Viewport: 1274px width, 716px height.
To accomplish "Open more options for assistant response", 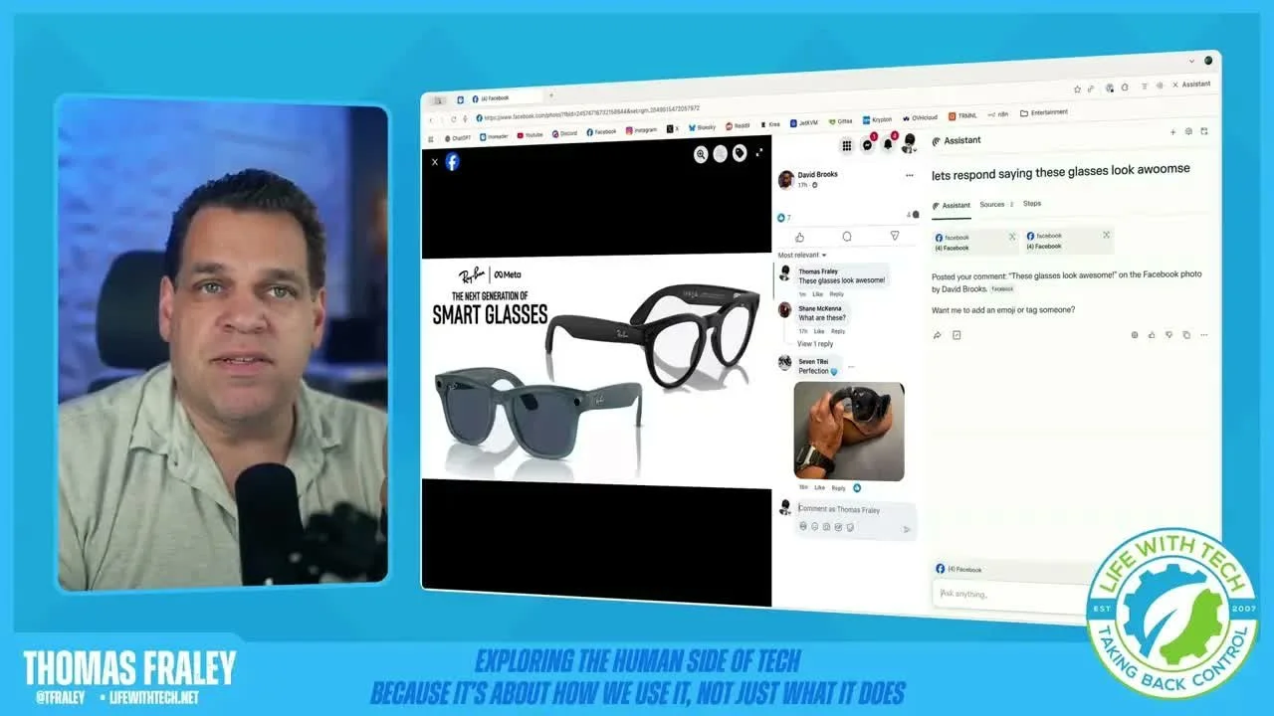I will click(x=1204, y=335).
